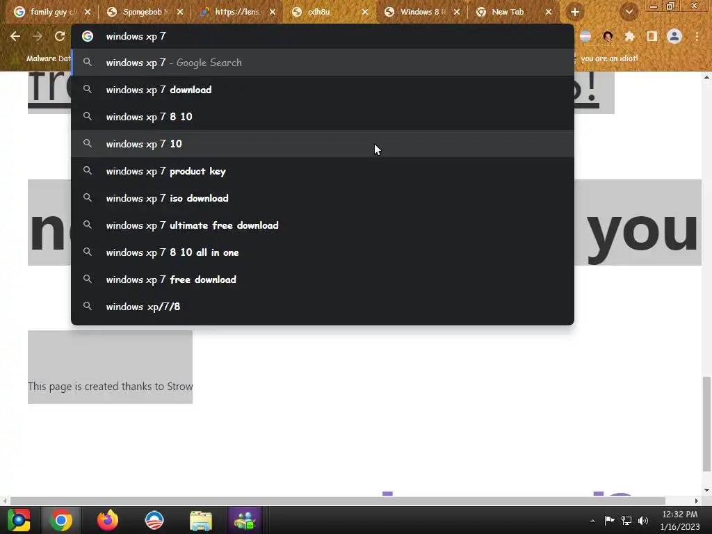
Task: Open the Extensions puzzle icon
Action: [x=630, y=36]
